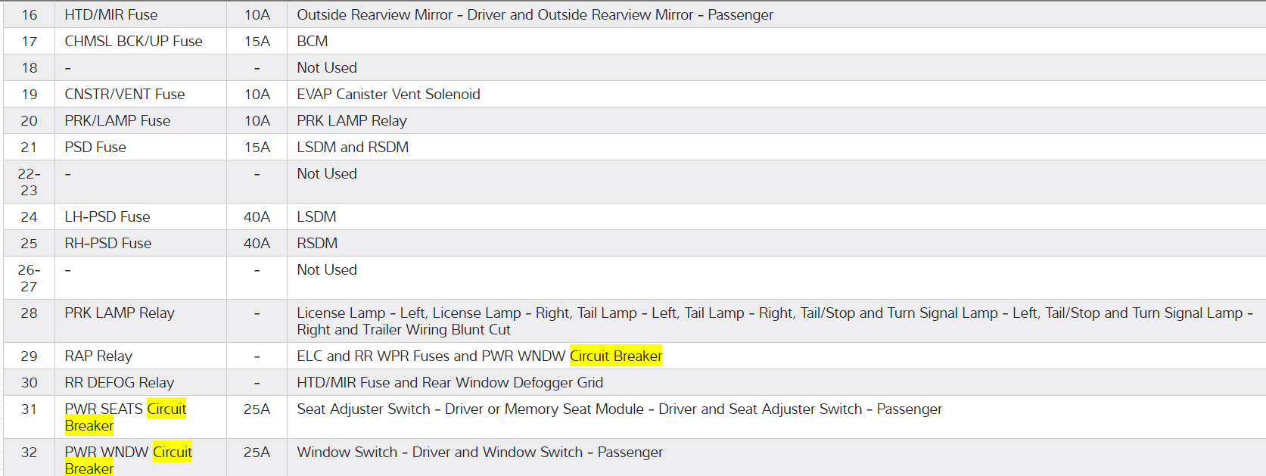Click the highlighted Circuit Breaker text in row 29
The width and height of the screenshot is (1266, 476).
[x=615, y=356]
